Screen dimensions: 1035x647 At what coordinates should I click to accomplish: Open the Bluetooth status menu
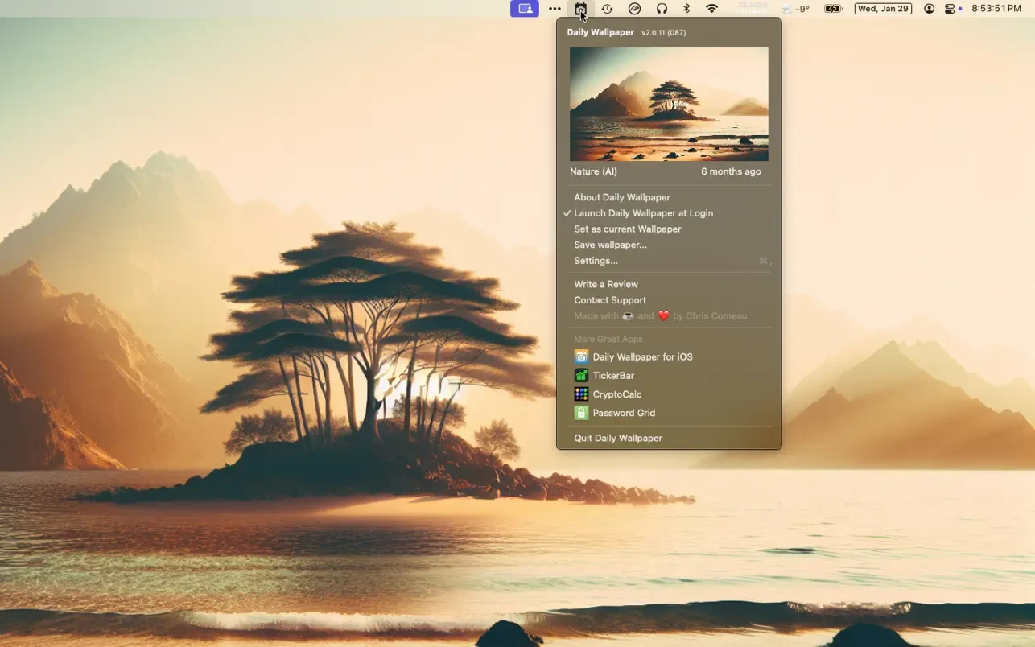(x=687, y=9)
